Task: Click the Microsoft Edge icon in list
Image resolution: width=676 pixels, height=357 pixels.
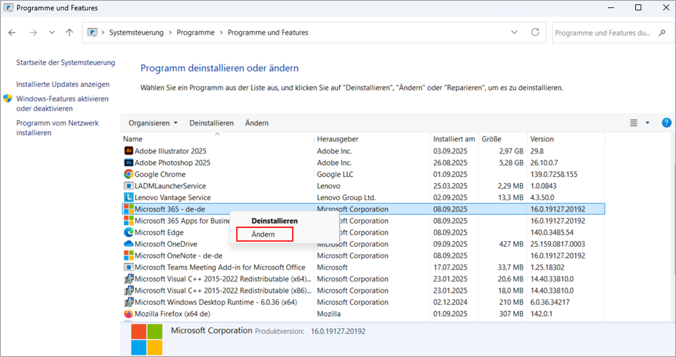Action: [x=128, y=232]
